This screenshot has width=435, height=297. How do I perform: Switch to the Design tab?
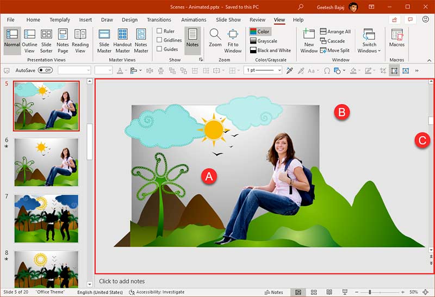tap(129, 20)
